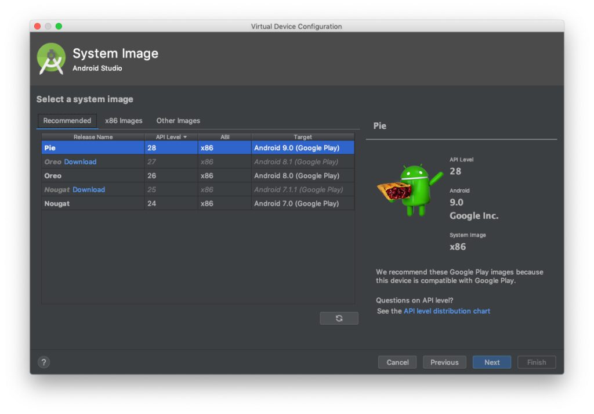This screenshot has height=414, width=594.
Task: Click the Android 9.0 (Google Play) cell
Action: [x=303, y=147]
